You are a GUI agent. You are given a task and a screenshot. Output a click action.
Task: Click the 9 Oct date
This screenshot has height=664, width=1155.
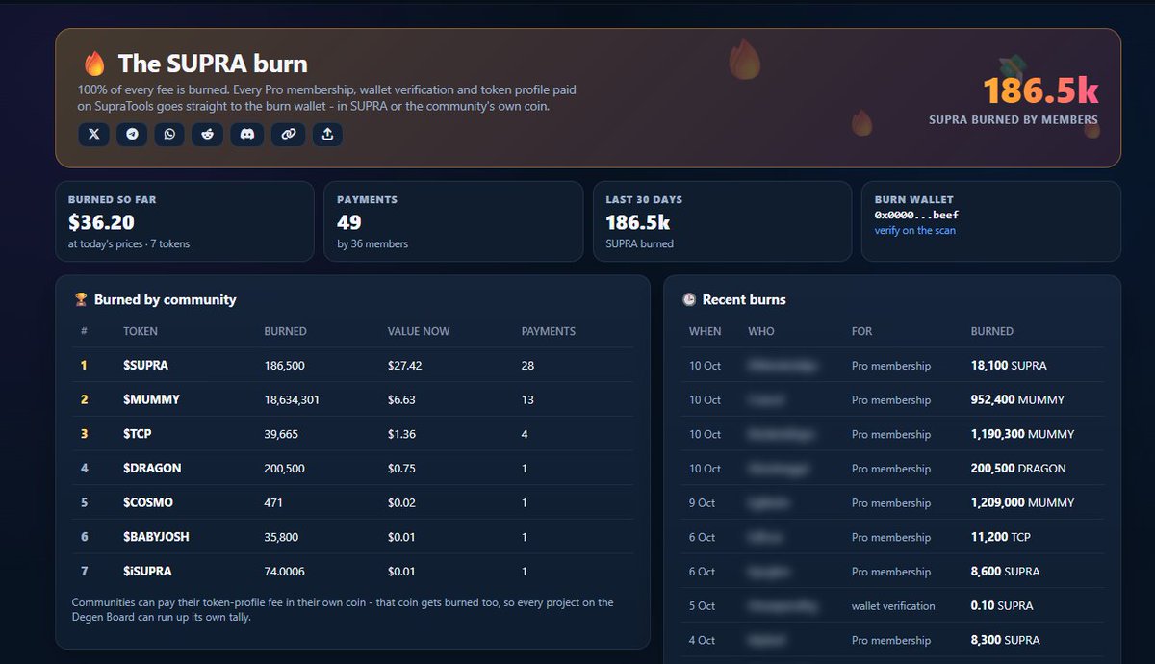click(x=702, y=502)
